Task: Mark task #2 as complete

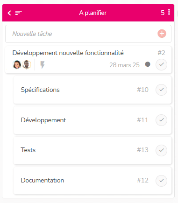Action: [161, 64]
